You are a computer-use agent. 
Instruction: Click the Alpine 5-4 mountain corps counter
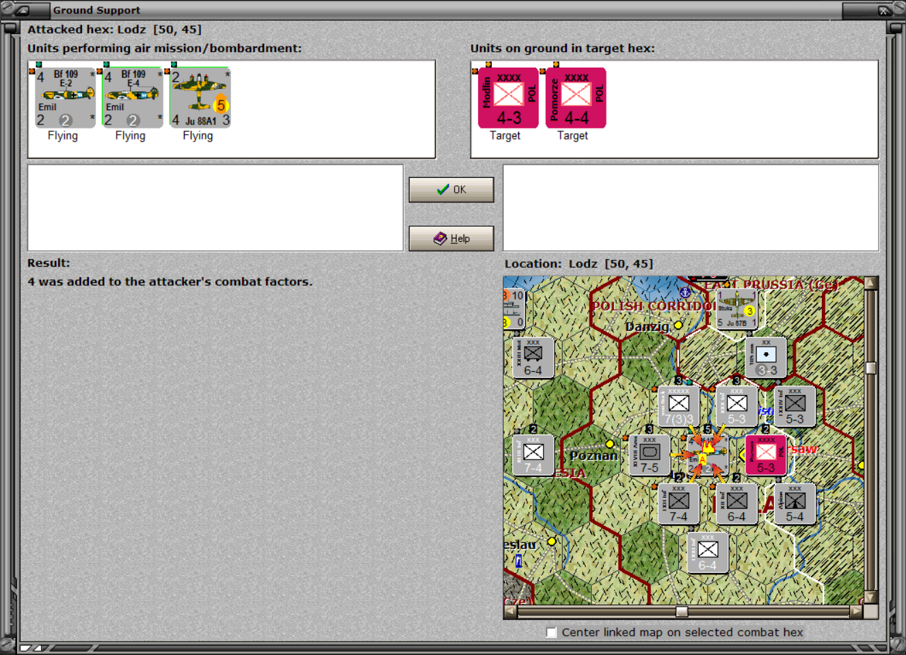[795, 504]
